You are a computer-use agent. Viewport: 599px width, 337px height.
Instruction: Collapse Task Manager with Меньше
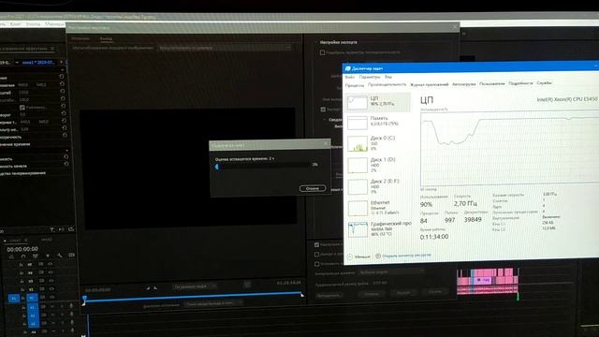358,256
